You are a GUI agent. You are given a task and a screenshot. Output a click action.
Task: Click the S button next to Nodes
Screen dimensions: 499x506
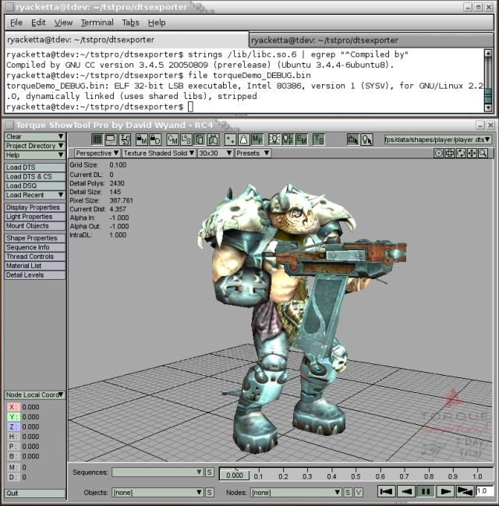click(x=348, y=493)
